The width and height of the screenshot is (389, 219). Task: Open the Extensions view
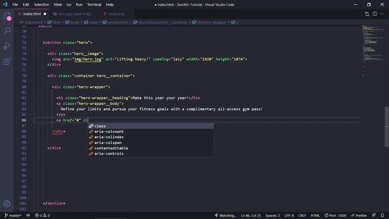(7, 61)
